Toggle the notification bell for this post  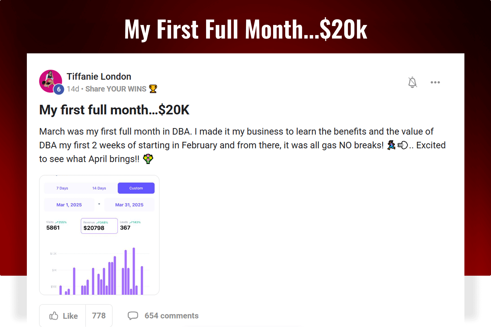coord(412,82)
